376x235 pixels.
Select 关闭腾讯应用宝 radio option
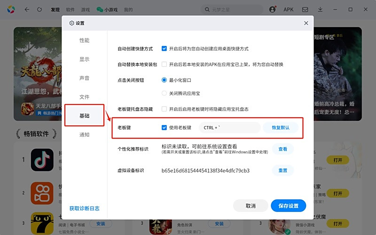tap(164, 93)
